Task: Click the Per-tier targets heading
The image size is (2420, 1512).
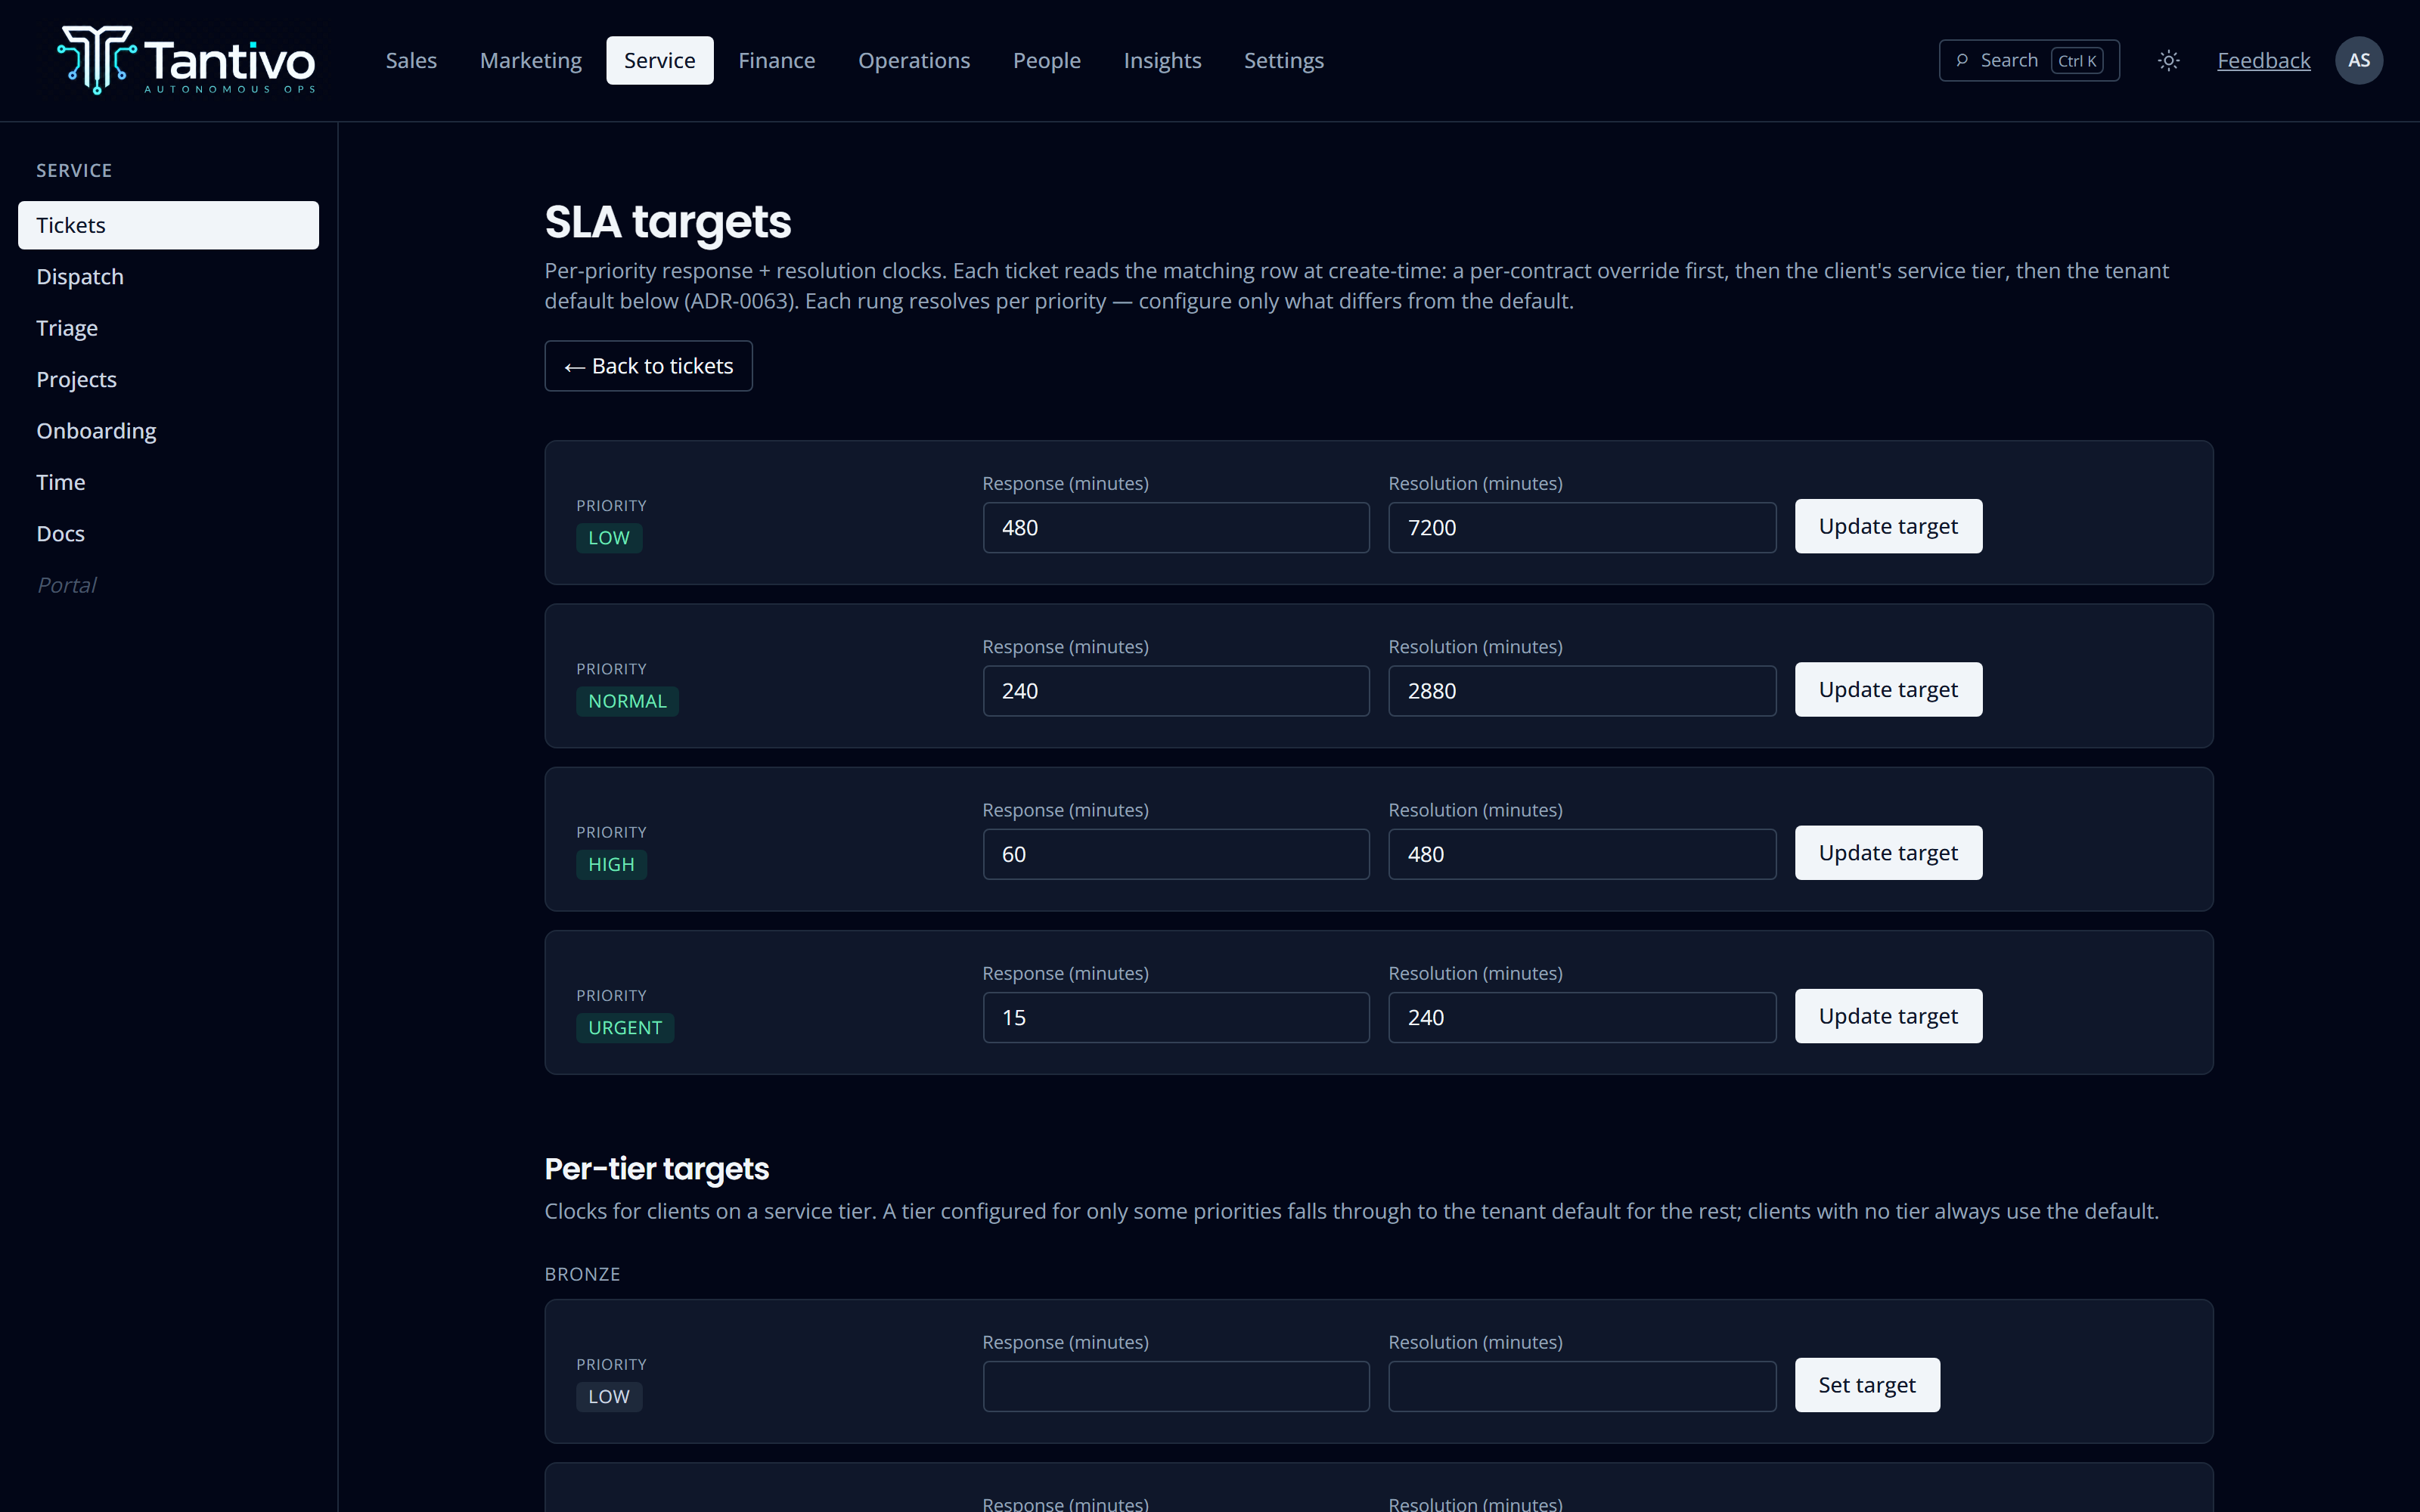Action: tap(657, 1169)
